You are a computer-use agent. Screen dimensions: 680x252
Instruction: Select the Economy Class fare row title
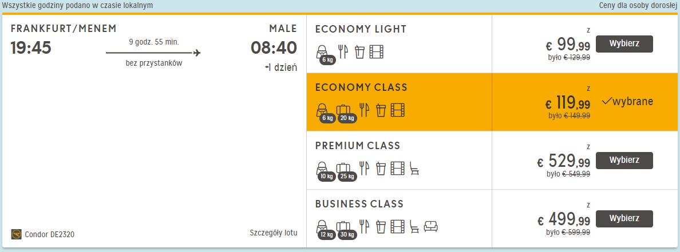tap(361, 87)
